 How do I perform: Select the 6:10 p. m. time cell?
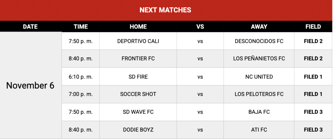point(81,77)
